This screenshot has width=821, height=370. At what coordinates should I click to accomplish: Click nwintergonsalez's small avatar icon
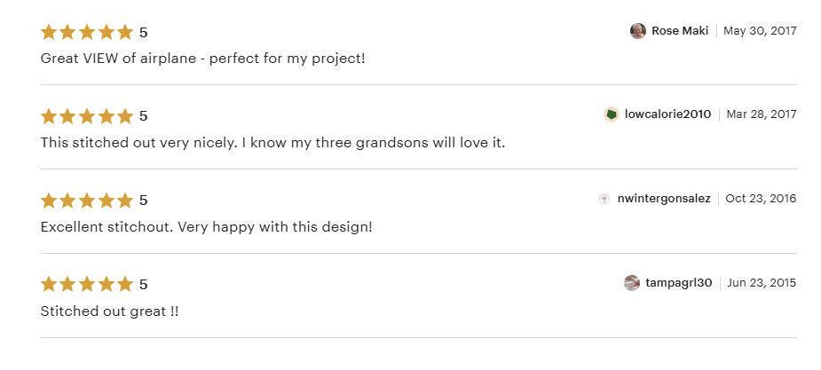pyautogui.click(x=604, y=199)
